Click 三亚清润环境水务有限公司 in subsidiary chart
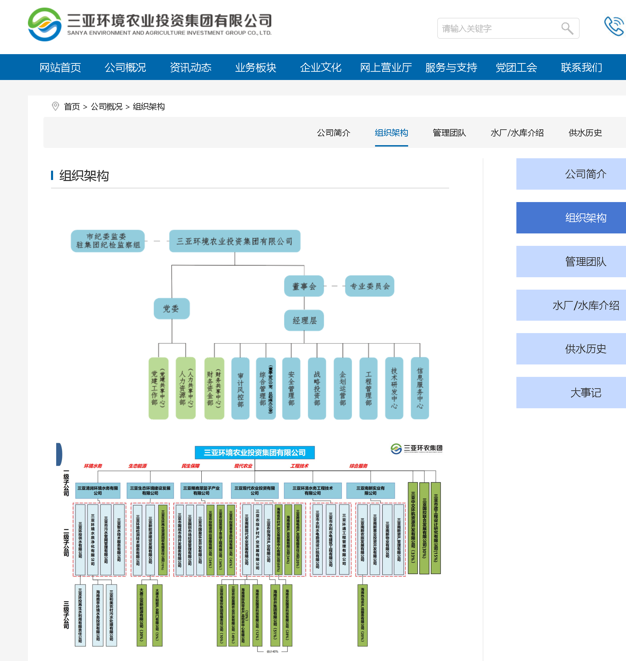Screen dimensions: 626x661 [x=98, y=490]
